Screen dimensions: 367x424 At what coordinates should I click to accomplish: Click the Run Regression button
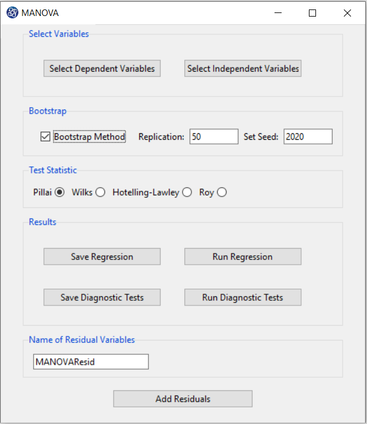pyautogui.click(x=242, y=256)
